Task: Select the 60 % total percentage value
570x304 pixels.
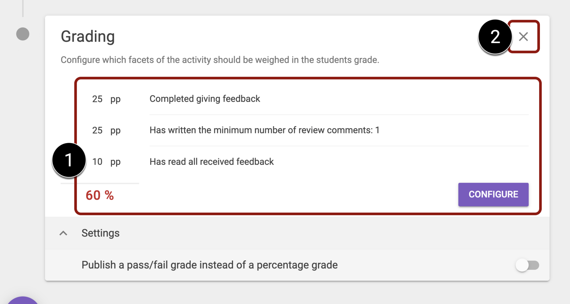Action: coord(99,195)
